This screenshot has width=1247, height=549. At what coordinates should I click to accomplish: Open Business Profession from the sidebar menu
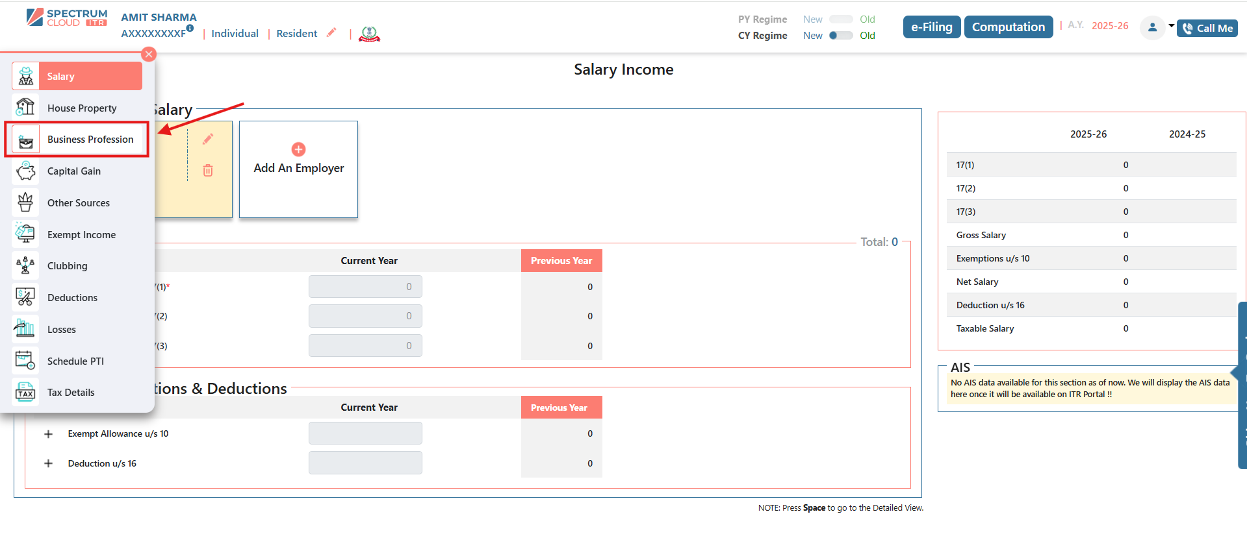pyautogui.click(x=90, y=140)
